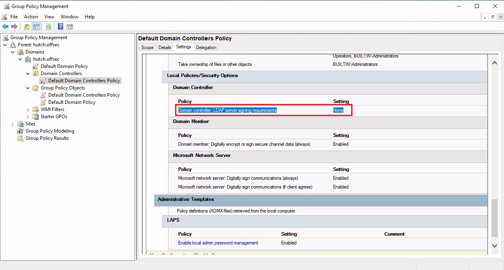The image size is (504, 270).
Task: Click the Domain Controllers OU folder icon
Action: (x=36, y=73)
